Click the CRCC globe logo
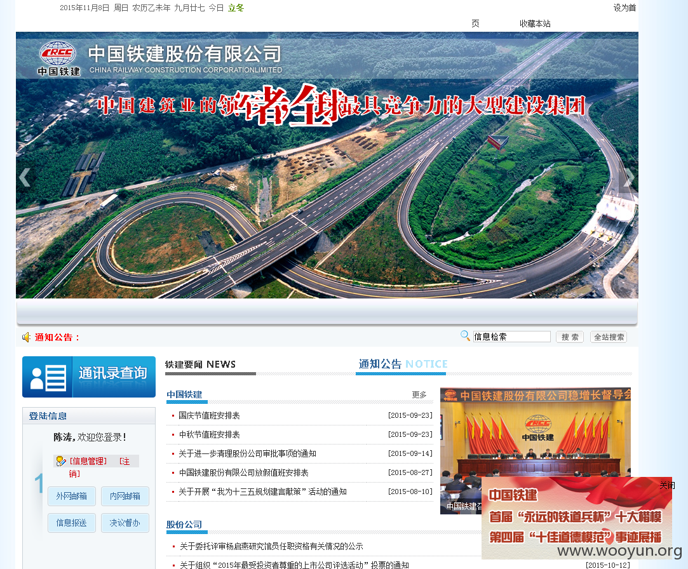The height and width of the screenshot is (569, 688). click(57, 53)
